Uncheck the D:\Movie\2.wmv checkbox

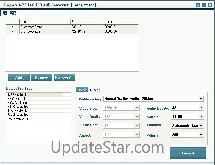[12, 31]
